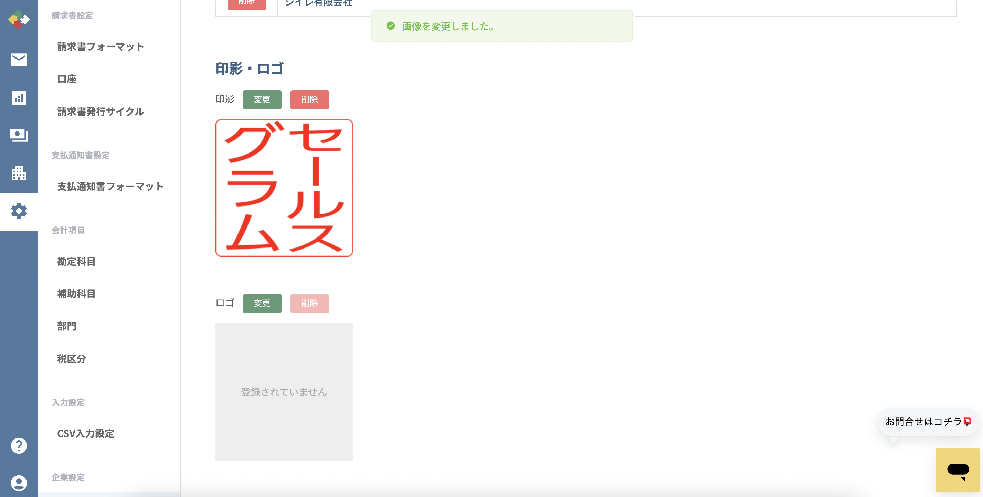983x497 pixels.
Task: Open the payments money icon in sidebar
Action: coord(19,135)
